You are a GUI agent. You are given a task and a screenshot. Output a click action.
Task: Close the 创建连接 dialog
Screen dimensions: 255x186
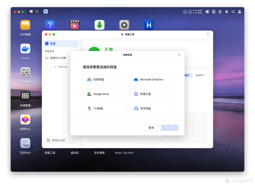click(179, 55)
